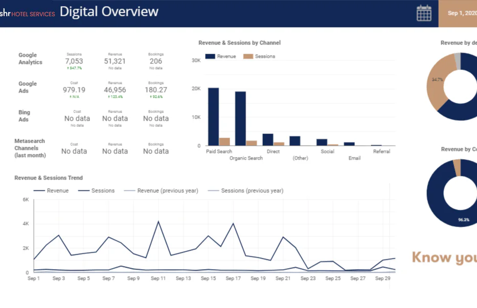Click the Google Ads row label
The image size is (477, 308).
28,87
